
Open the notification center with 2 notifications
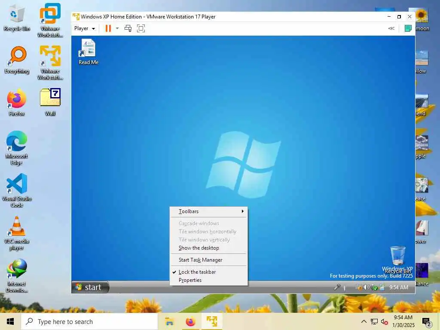(x=427, y=322)
